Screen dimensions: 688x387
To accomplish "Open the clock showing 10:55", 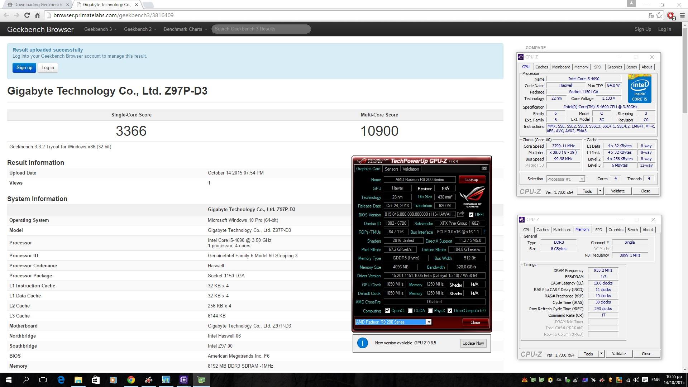I will pyautogui.click(x=674, y=379).
